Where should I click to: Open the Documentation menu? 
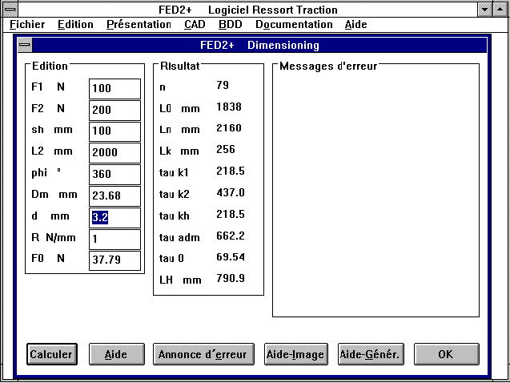click(x=294, y=24)
